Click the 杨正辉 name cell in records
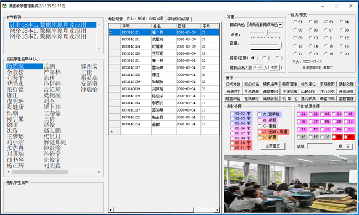 tap(163, 117)
